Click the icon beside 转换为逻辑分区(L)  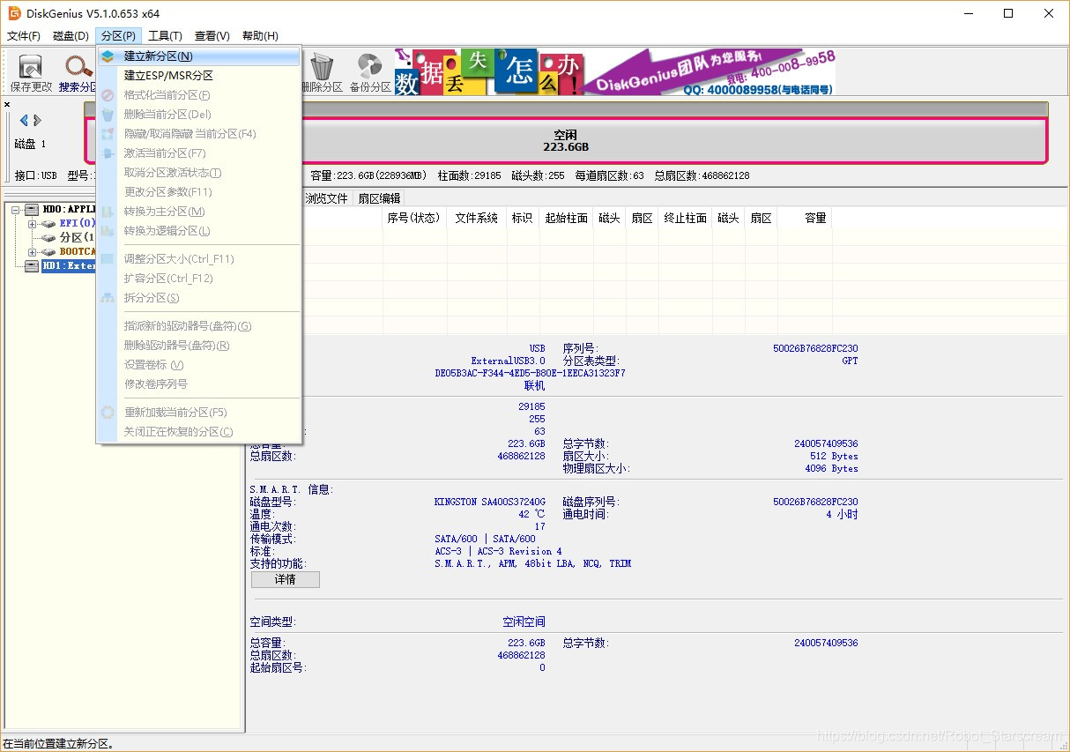pyautogui.click(x=108, y=231)
